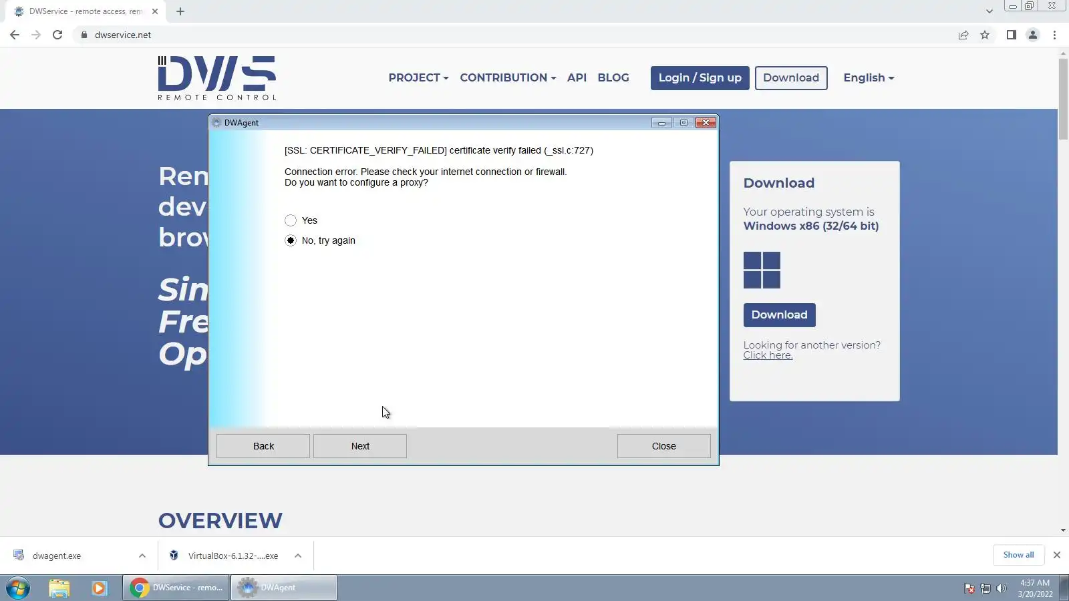Image resolution: width=1069 pixels, height=601 pixels.
Task: Click the address bar padlock icon
Action: [84, 35]
